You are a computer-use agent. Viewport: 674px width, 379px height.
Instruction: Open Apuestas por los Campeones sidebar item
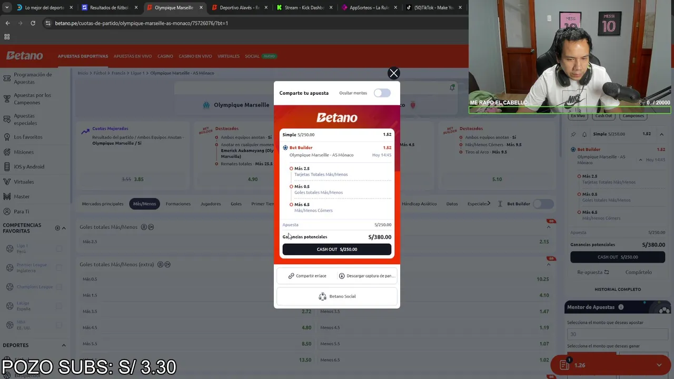coord(33,99)
